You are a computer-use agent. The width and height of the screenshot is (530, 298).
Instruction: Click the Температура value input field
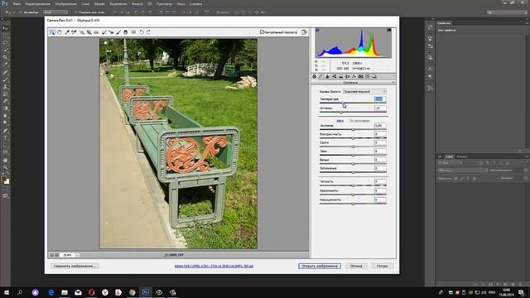(380, 99)
